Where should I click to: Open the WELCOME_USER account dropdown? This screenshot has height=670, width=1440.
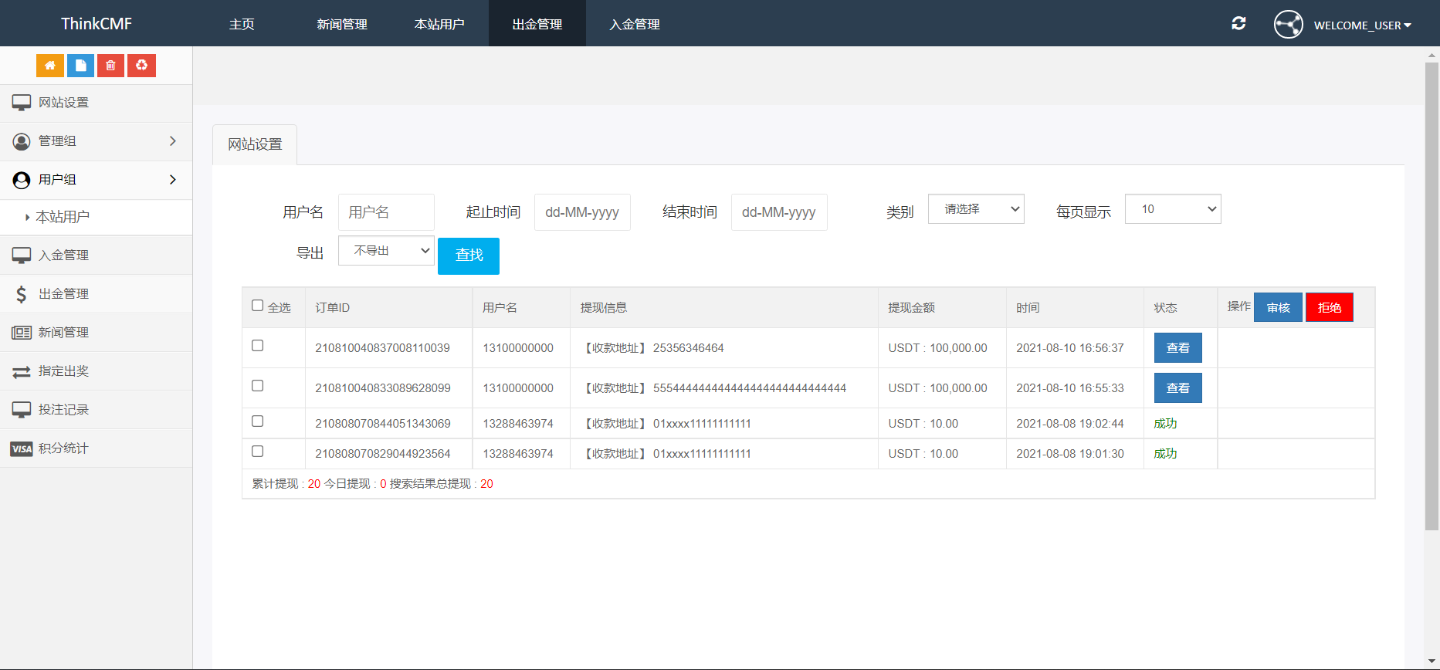pos(1363,25)
